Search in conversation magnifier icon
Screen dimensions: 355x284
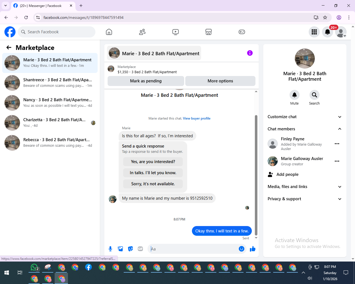point(315,95)
